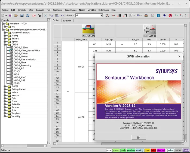Viewport: 190px width, 153px height.
Task: Open the Extensions menu
Action: click(x=103, y=10)
